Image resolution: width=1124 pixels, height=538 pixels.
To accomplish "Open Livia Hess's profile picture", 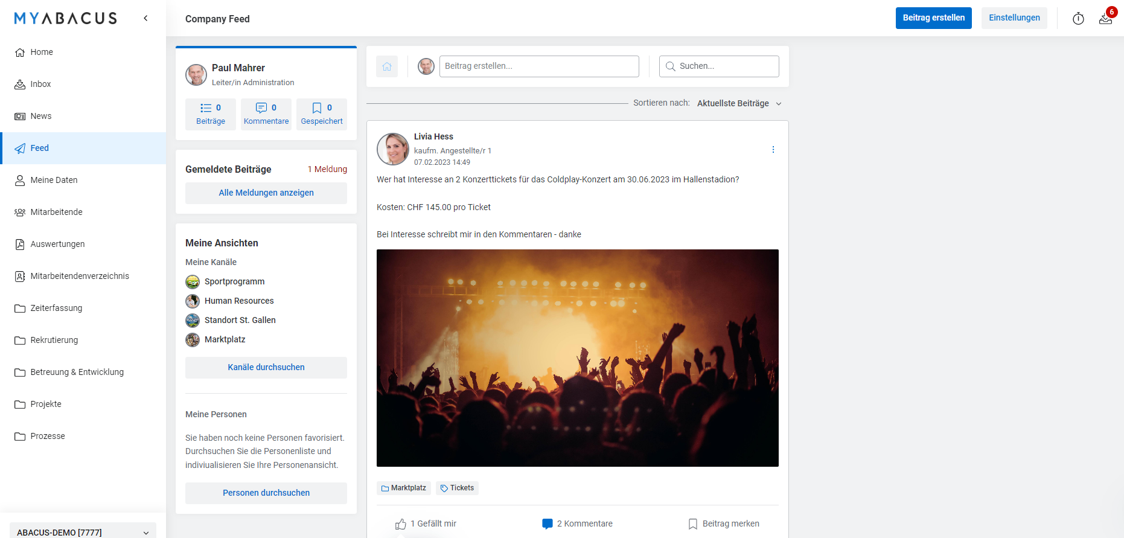I will coord(393,149).
